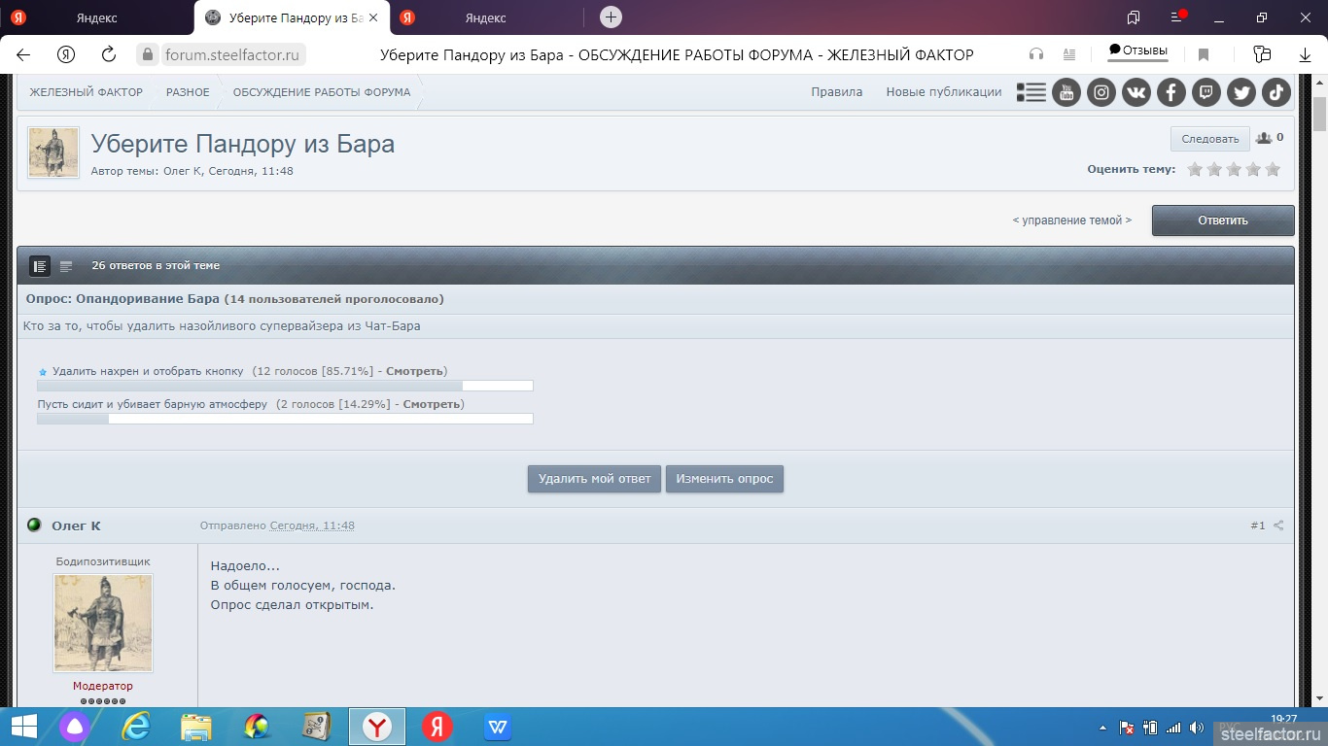Show voters for Удалить нахрен option
Viewport: 1328px width, 746px height.
[x=414, y=371]
